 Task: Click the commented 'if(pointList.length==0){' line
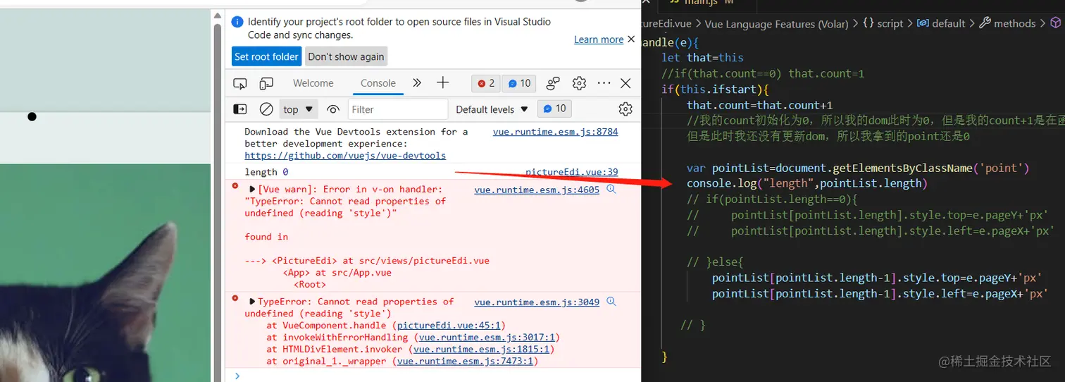(772, 199)
